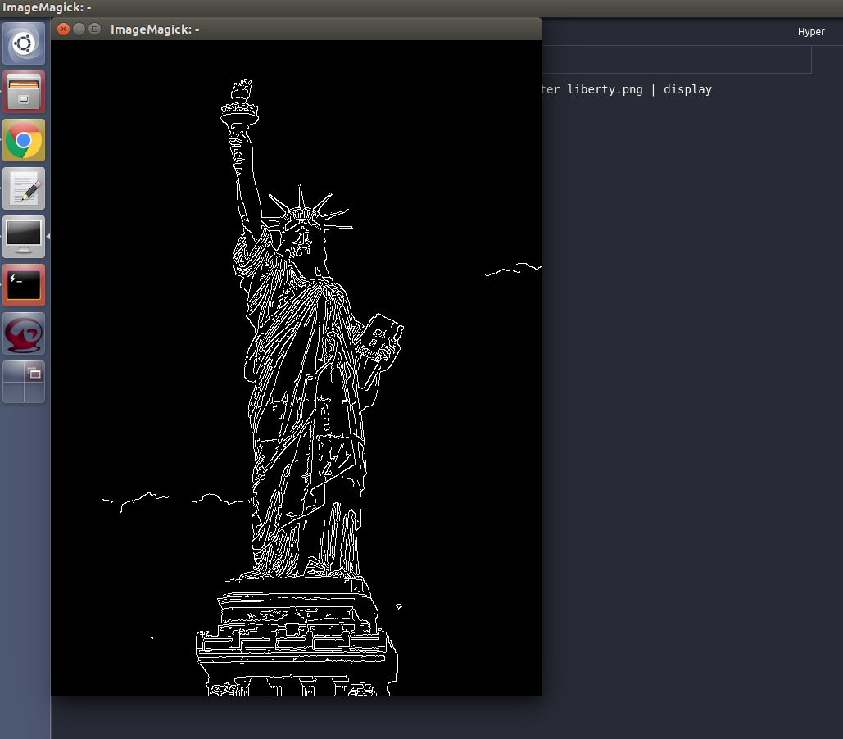Image resolution: width=843 pixels, height=739 pixels.
Task: Open the text editor launcher icon
Action: [x=24, y=188]
